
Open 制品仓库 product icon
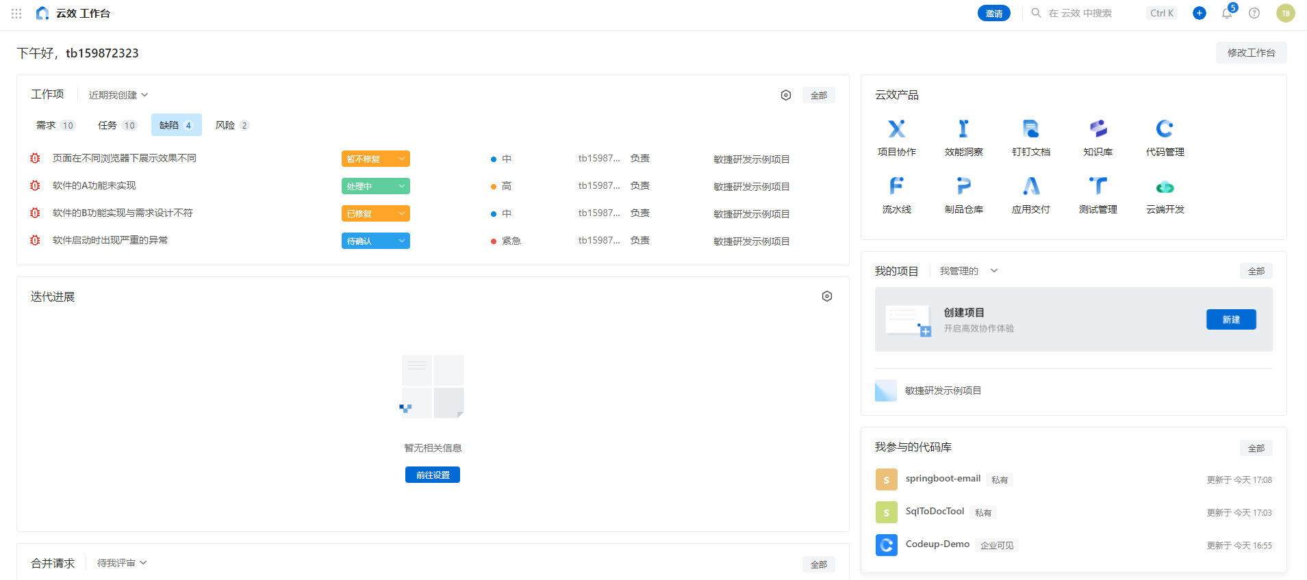(x=963, y=186)
